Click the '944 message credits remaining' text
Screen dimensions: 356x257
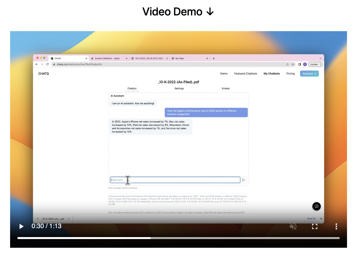click(x=123, y=188)
